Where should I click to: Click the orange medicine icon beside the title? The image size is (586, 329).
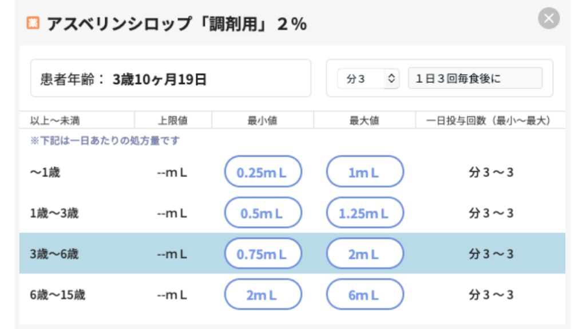click(32, 24)
